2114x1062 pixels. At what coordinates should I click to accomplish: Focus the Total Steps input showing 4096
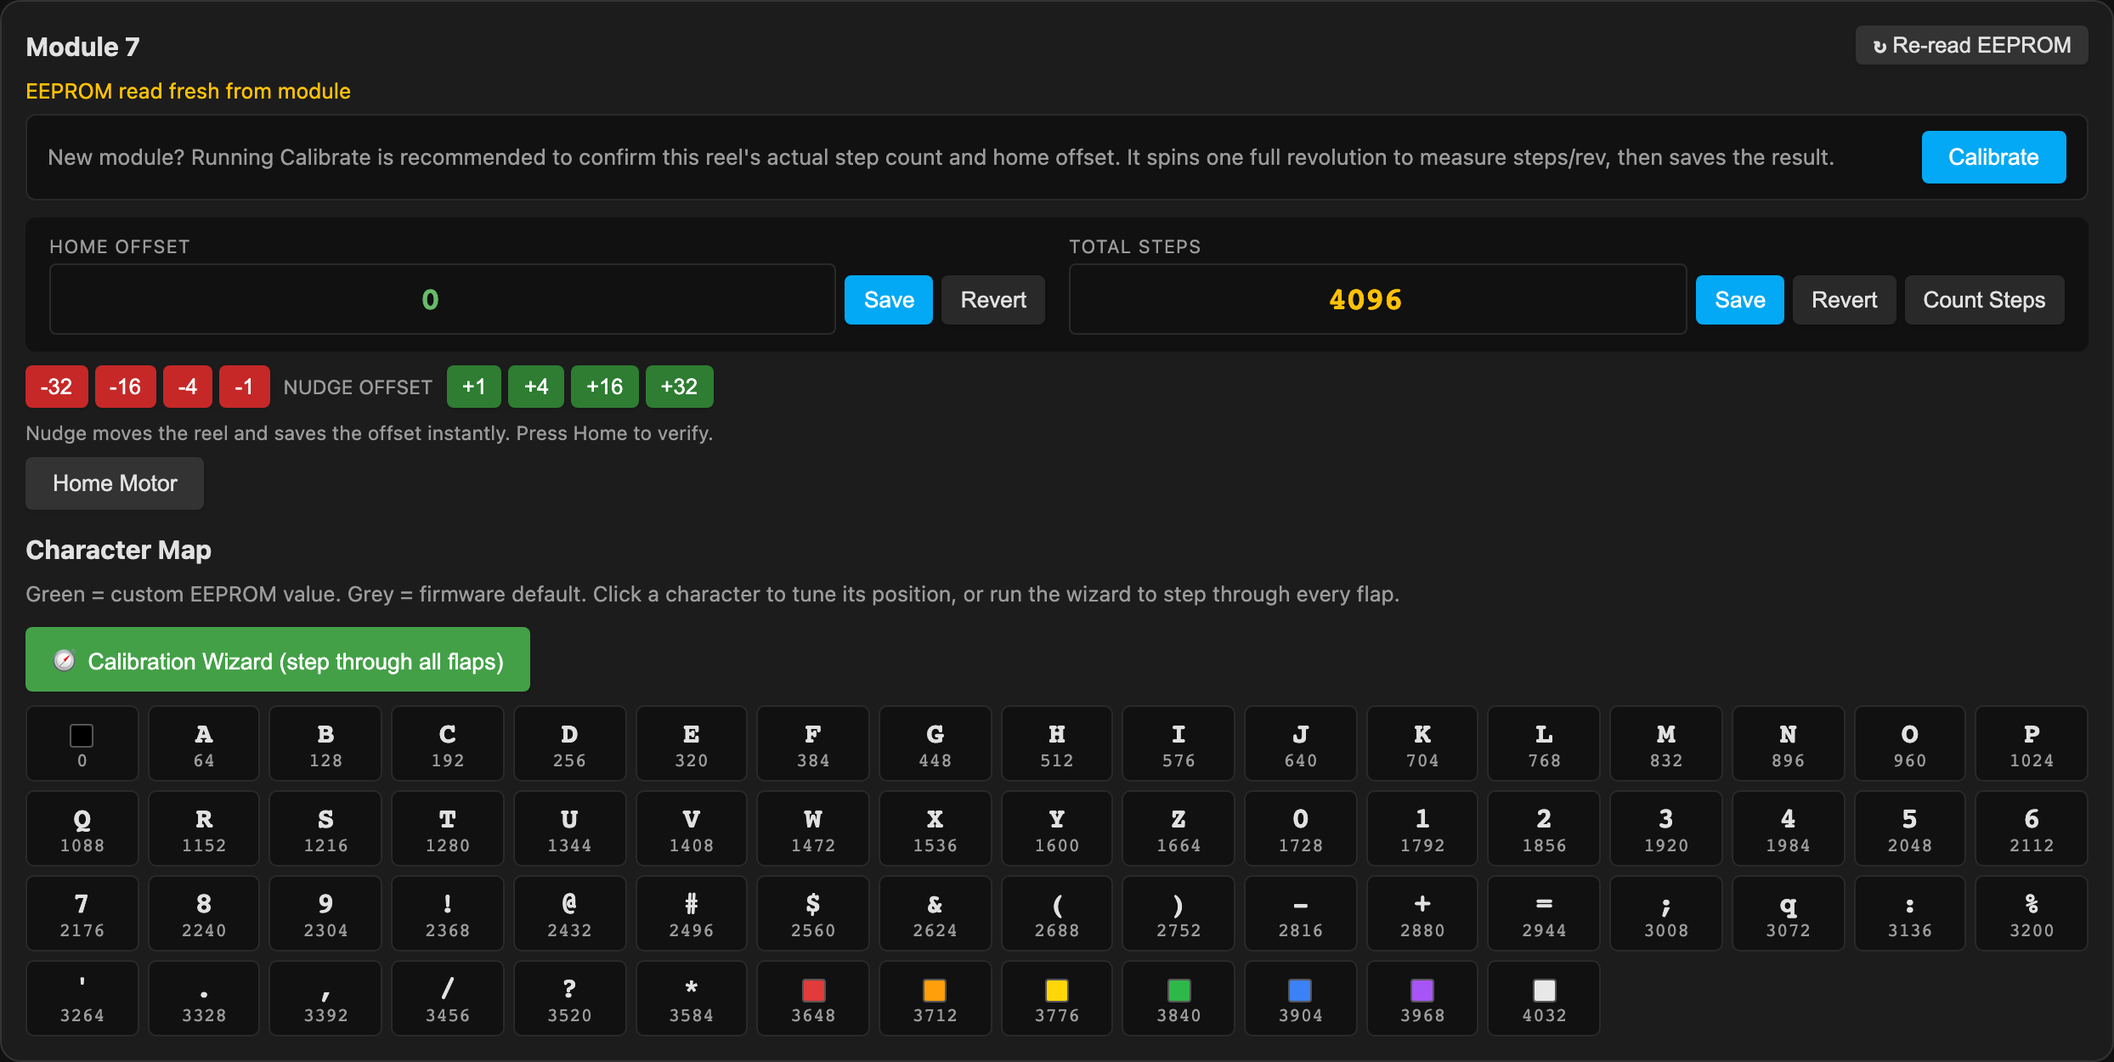[x=1377, y=299]
